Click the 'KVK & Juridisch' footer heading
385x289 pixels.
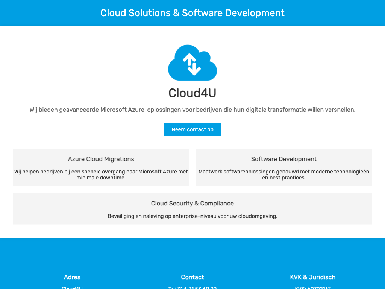pos(312,277)
